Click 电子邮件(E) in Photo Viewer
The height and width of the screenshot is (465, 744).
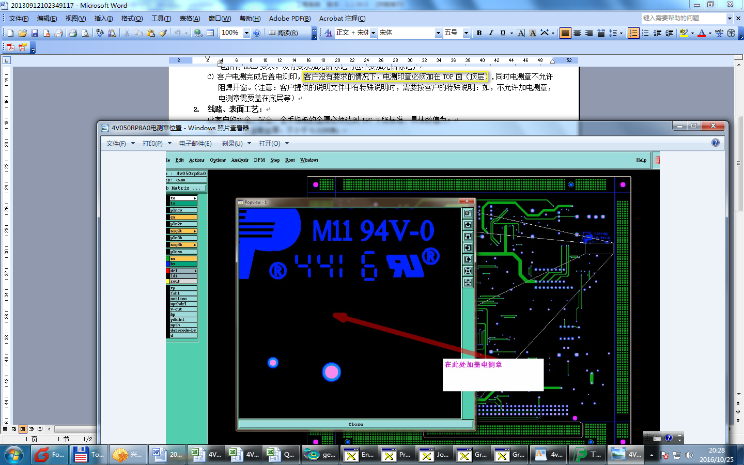[x=195, y=143]
